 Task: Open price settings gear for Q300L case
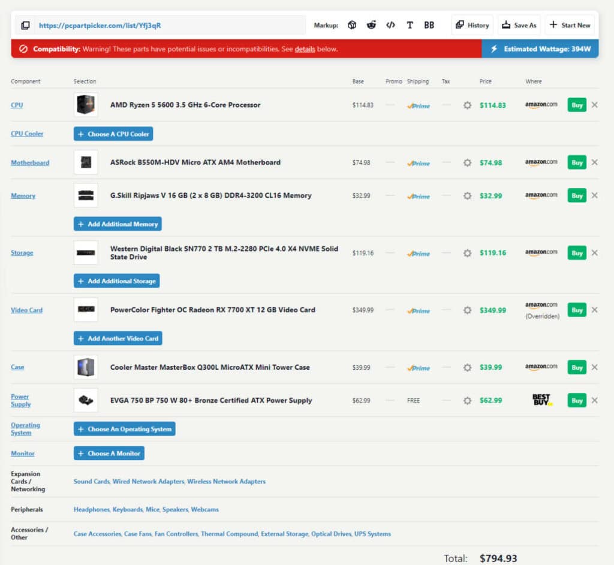467,367
